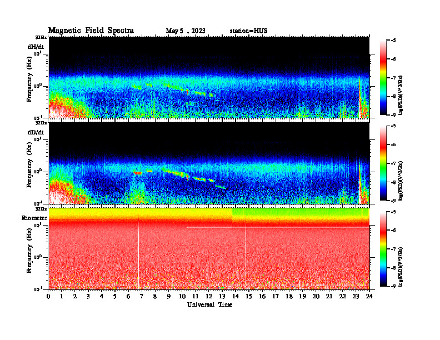The width and height of the screenshot is (440, 340).
Task: Click the "-9" value on dH/dt color scale
Action: [393, 115]
